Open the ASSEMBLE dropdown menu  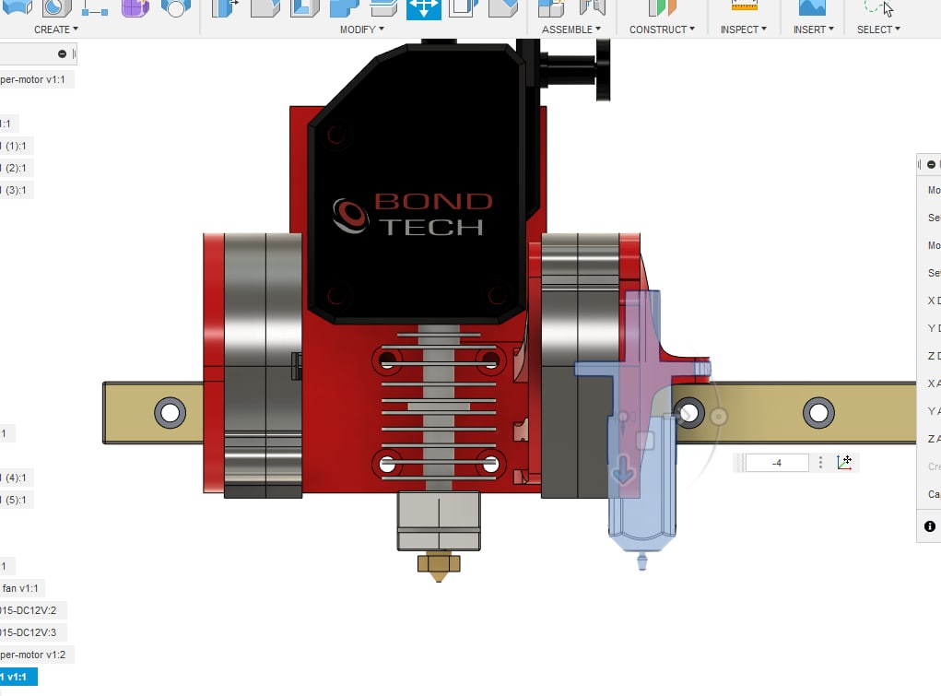tap(570, 29)
